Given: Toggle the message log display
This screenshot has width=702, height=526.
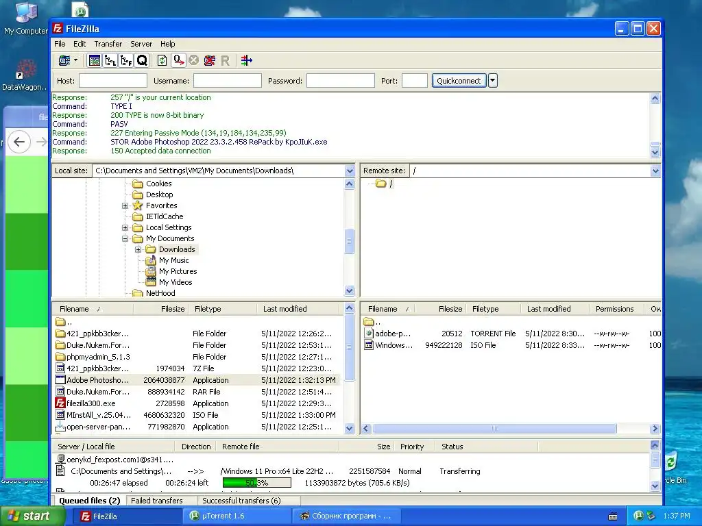Looking at the screenshot, I should point(95,60).
